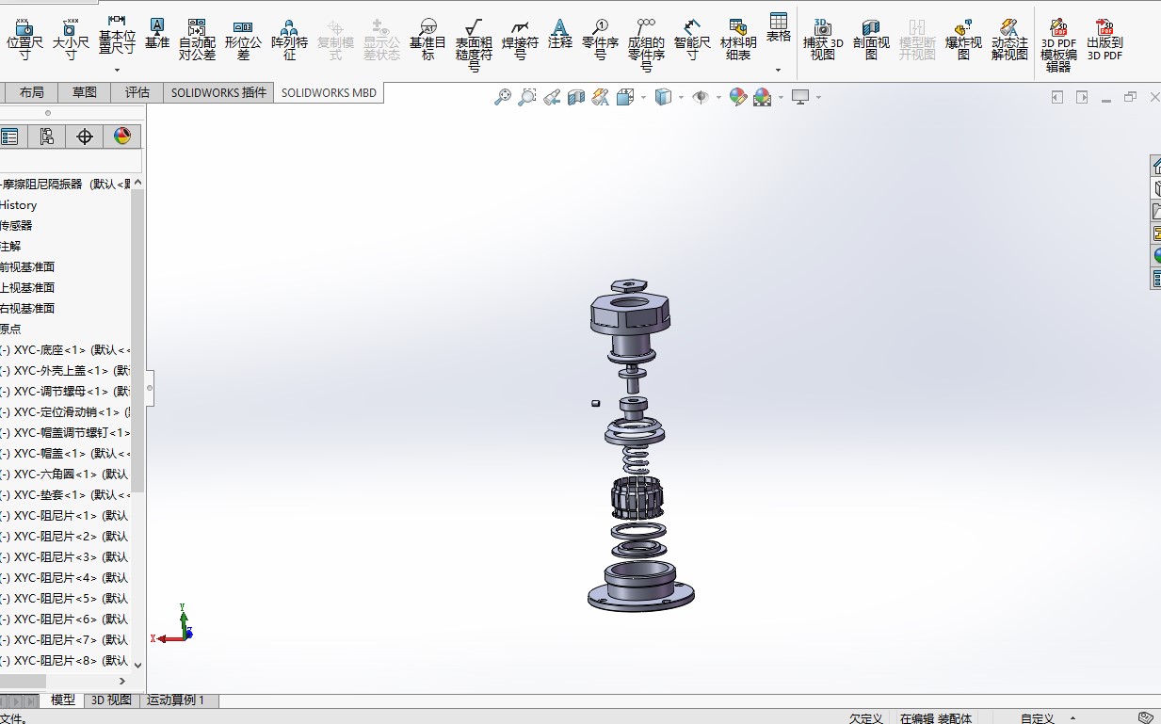
Task: Open the DimXpertManager crosshair tab
Action: click(x=84, y=137)
